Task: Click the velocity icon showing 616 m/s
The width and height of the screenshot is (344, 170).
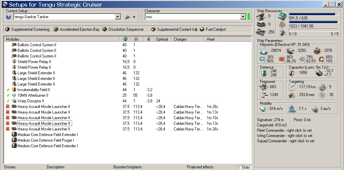Action: click(x=263, y=109)
